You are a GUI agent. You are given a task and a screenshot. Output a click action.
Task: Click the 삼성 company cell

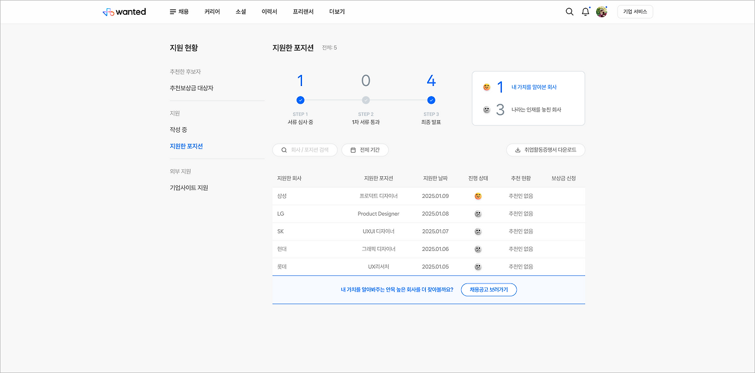point(281,196)
